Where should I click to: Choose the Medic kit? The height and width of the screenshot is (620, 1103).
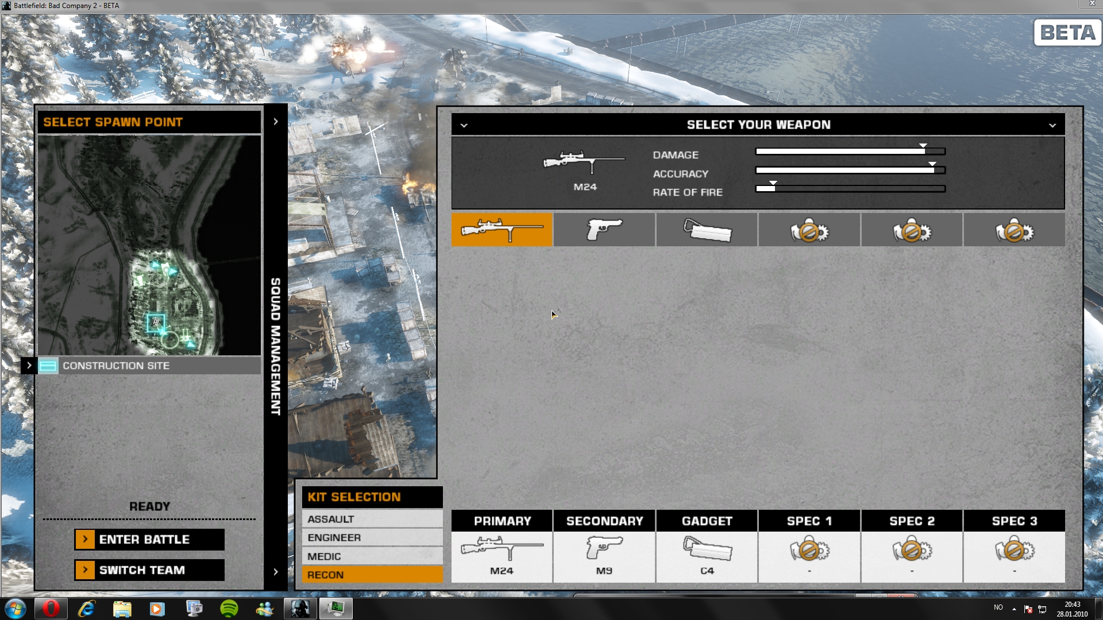372,556
